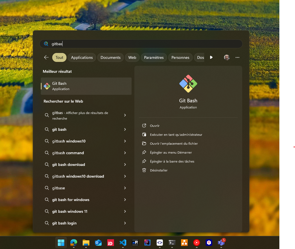Expand the 'git bash download' suggestion arrow
The width and height of the screenshot is (295, 249).
[125, 165]
